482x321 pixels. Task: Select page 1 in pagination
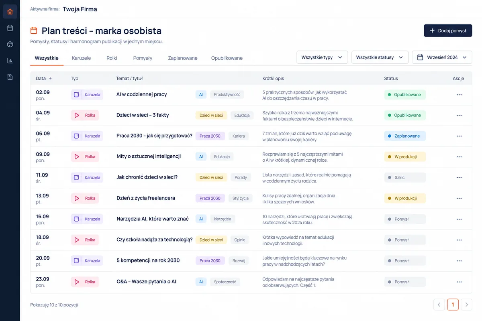[453, 305]
